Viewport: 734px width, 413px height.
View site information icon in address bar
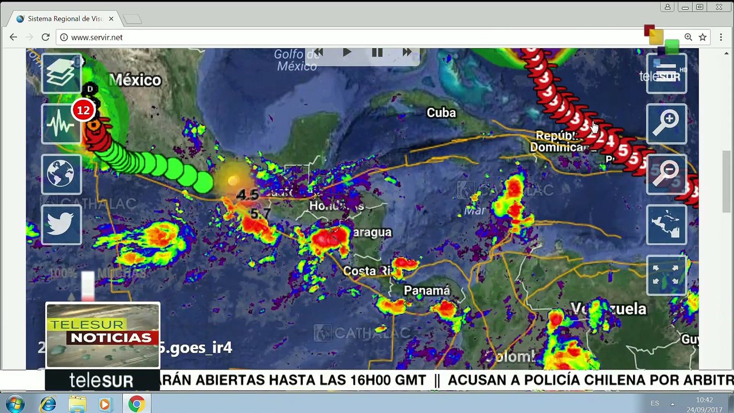pos(64,37)
